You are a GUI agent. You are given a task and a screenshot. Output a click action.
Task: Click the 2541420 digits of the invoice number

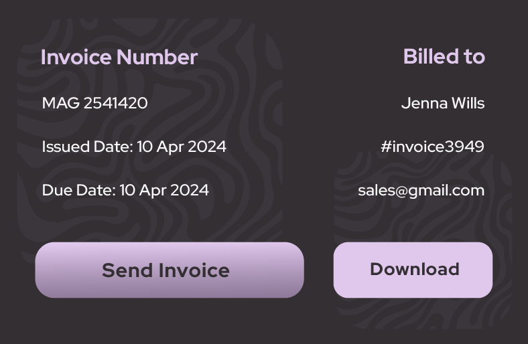115,103
